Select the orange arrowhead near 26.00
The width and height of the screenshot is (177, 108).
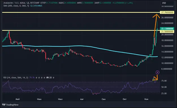point(156,16)
